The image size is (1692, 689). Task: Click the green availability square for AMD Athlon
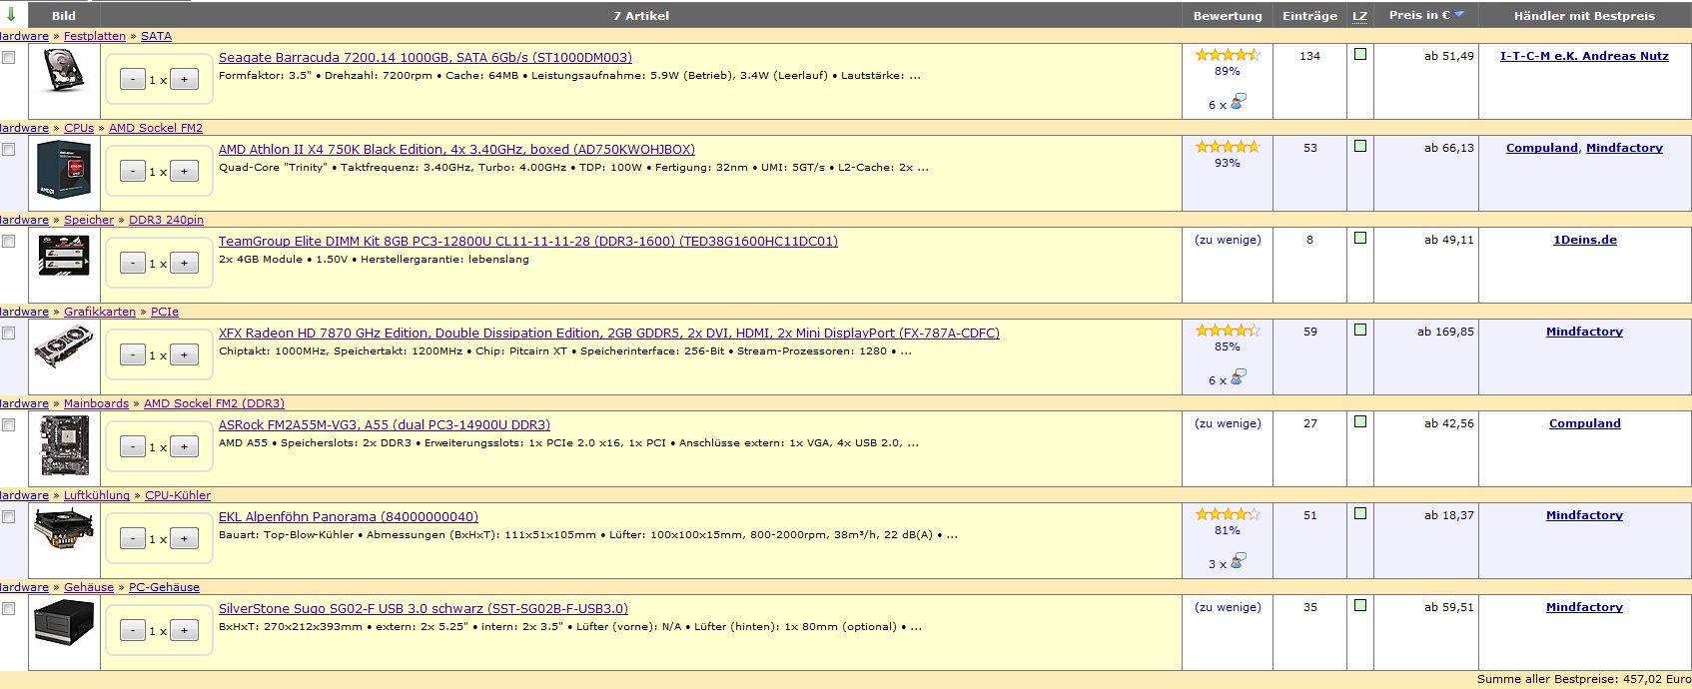click(x=1359, y=147)
